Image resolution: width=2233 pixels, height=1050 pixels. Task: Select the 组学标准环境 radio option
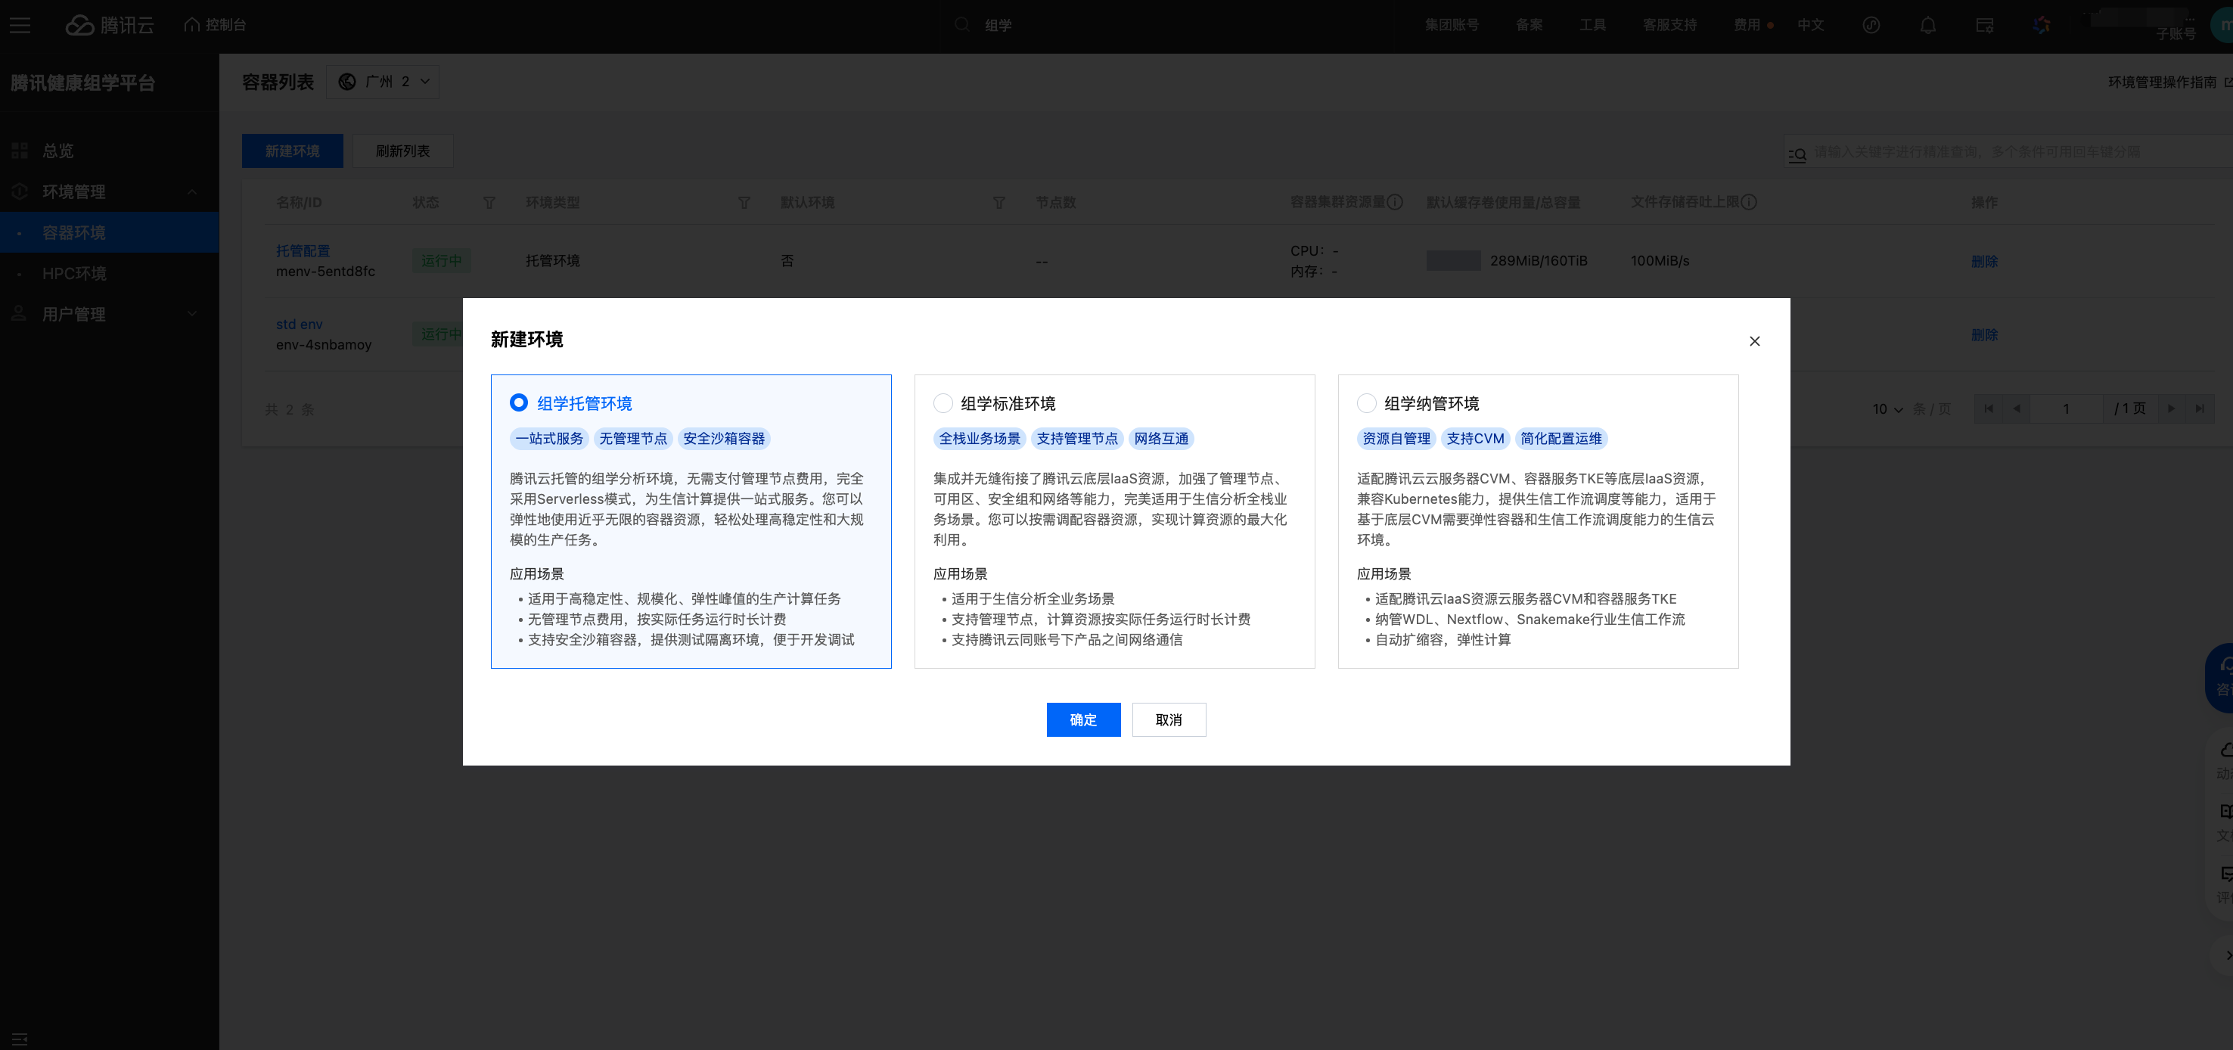(943, 403)
